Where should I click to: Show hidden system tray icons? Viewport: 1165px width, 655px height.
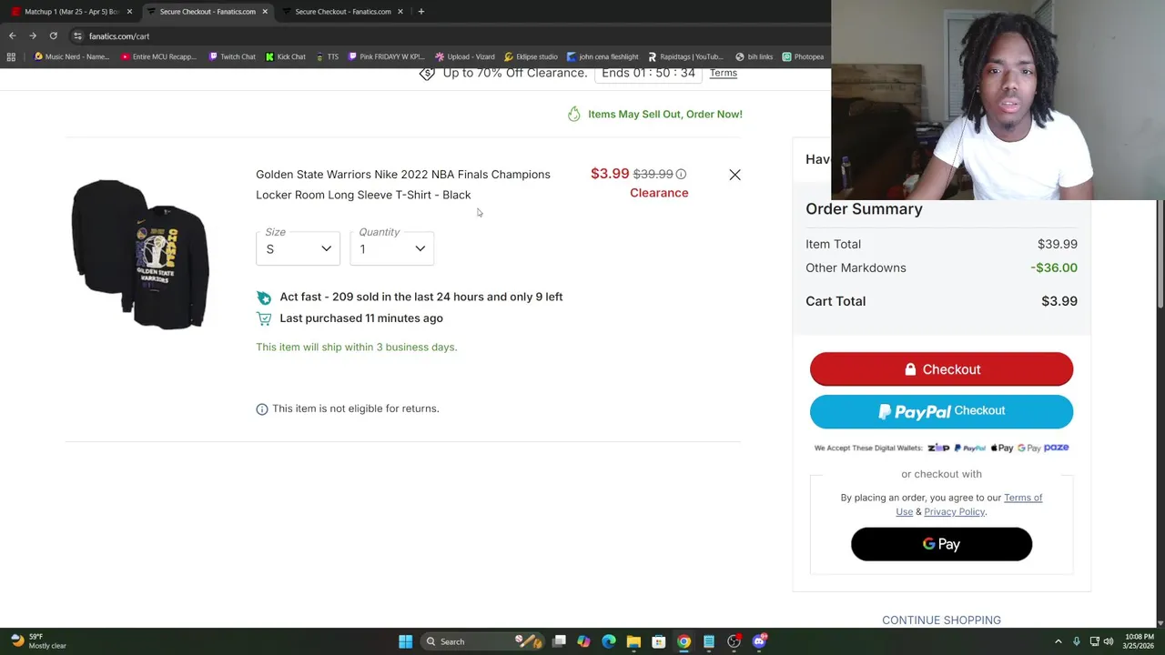point(1058,641)
